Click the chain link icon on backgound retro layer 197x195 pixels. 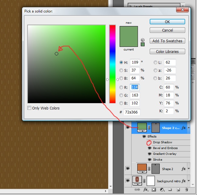[144, 181]
